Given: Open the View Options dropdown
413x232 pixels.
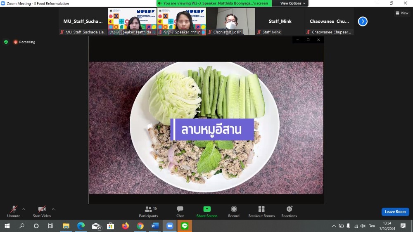Looking at the screenshot, I should pyautogui.click(x=293, y=3).
